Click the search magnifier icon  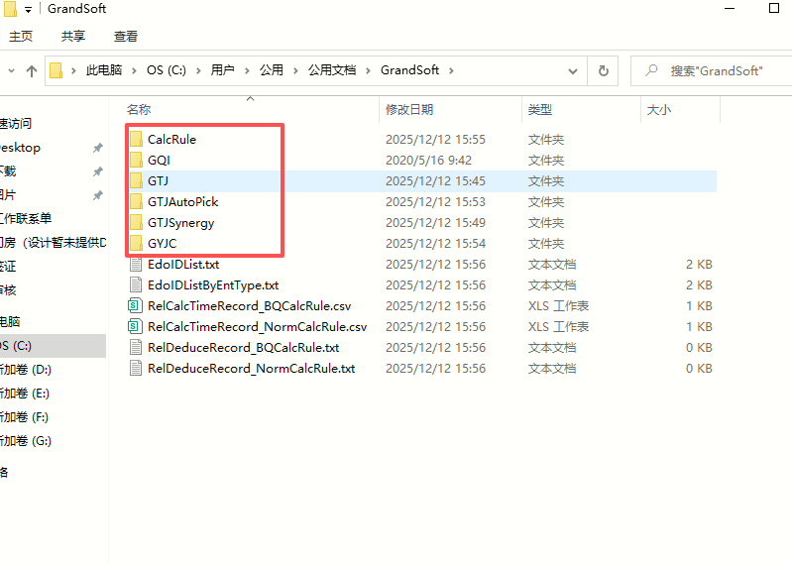pyautogui.click(x=651, y=70)
